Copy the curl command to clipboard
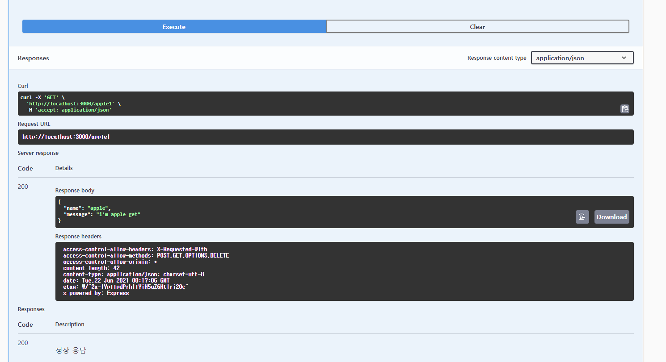The image size is (666, 362). [624, 108]
